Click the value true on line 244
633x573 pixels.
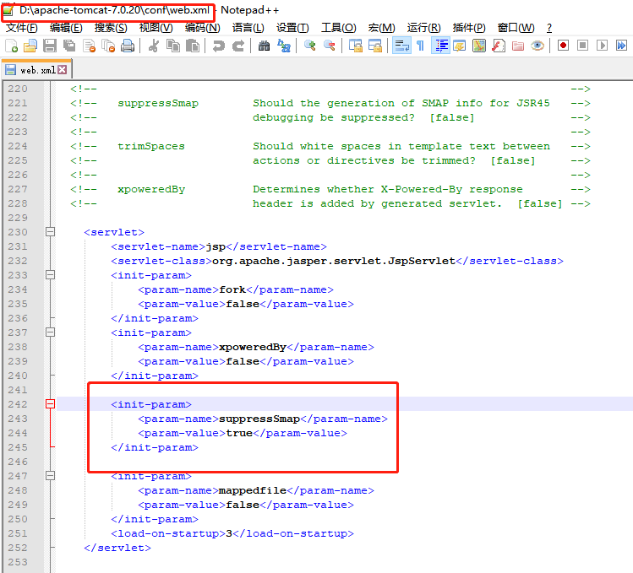(239, 433)
